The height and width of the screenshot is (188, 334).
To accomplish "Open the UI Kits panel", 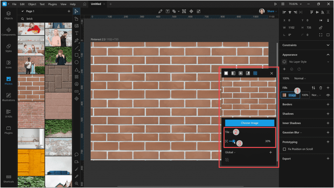I will [x=8, y=114].
